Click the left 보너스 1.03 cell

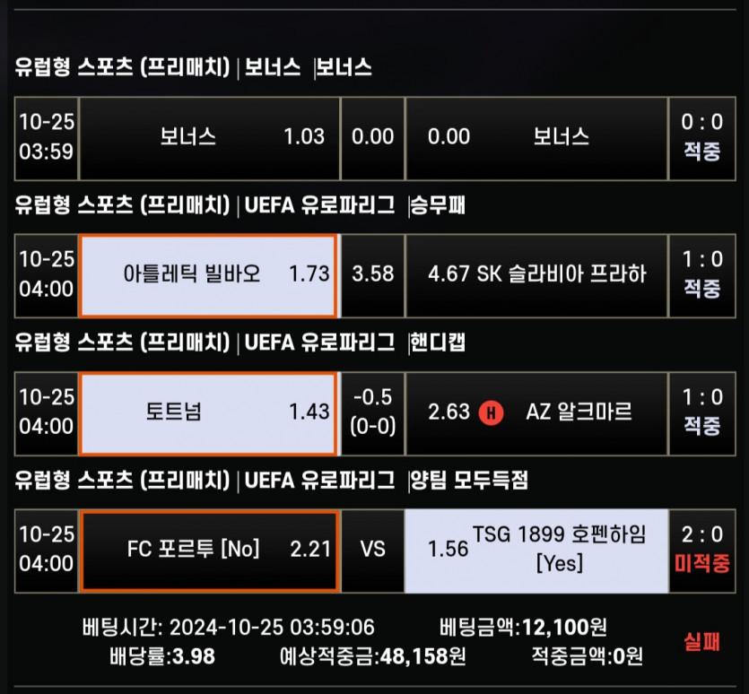[x=209, y=137]
